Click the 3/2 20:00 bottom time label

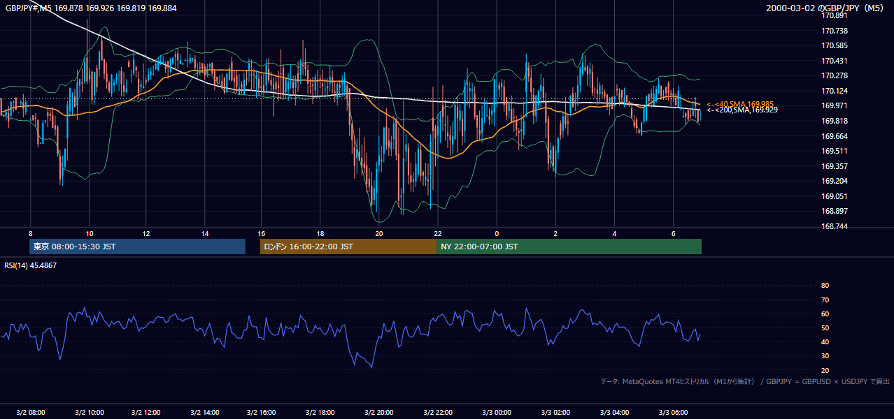click(380, 412)
